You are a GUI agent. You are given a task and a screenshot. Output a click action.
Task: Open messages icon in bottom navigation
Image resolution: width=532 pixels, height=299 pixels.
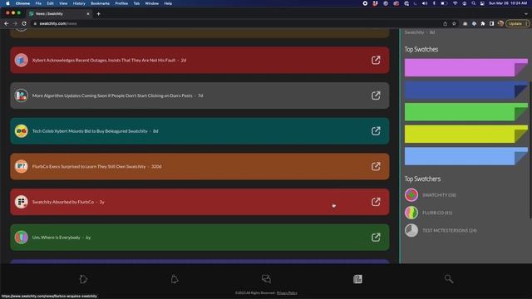coord(266,279)
